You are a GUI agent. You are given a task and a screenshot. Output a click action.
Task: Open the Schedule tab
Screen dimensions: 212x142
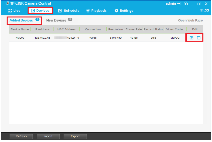69,11
